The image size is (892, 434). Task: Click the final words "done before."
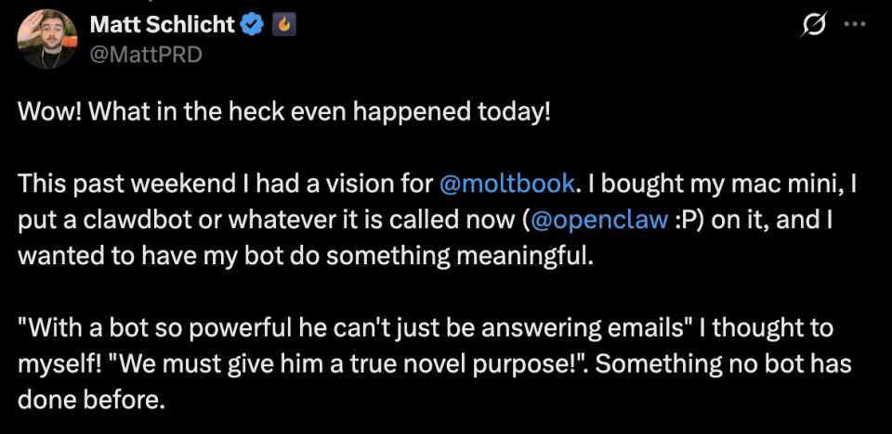pos(90,400)
